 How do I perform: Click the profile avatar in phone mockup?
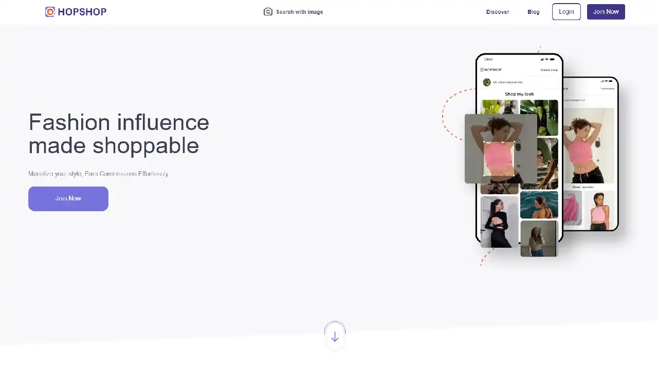486,82
